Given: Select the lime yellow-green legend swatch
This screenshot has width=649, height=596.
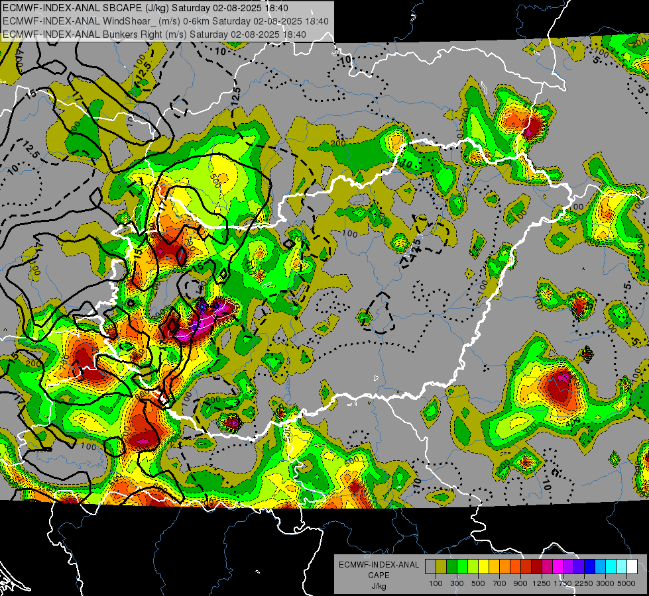Looking at the screenshot, I should pyautogui.click(x=473, y=566).
